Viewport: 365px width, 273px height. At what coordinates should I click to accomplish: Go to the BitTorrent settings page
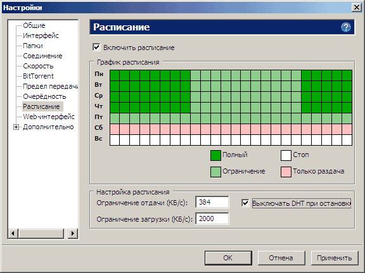coord(38,76)
